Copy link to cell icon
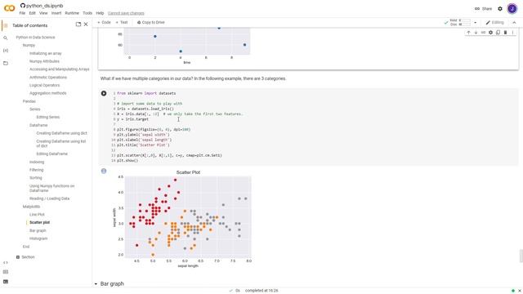 pos(483,33)
